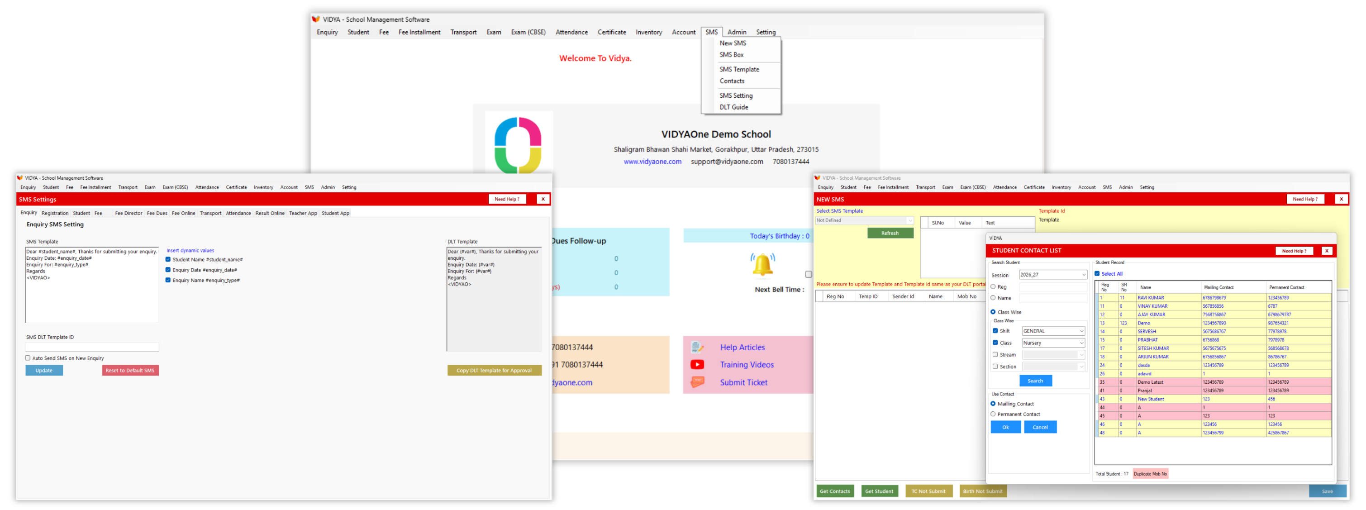Screen dimensions: 1366x510
Task: Open www.vidyaone.com link
Action: pyautogui.click(x=652, y=162)
